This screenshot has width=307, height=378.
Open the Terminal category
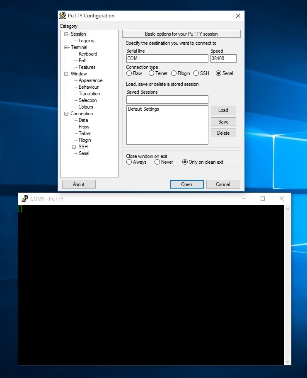point(79,47)
